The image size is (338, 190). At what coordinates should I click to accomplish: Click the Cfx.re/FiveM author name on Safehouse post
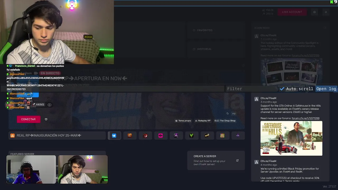[268, 98]
